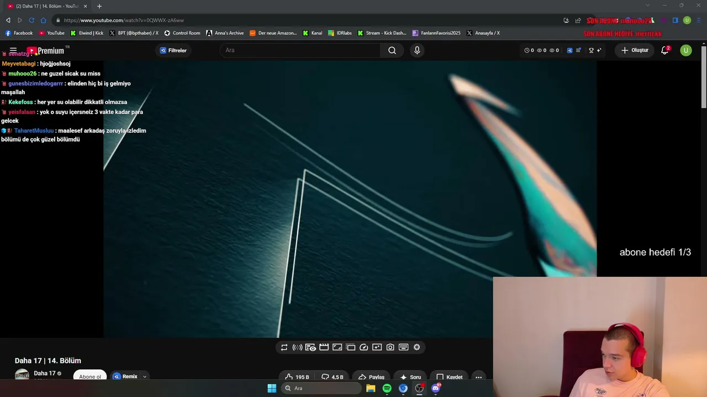
Task: Reload the page in the browser
Action: (x=31, y=20)
